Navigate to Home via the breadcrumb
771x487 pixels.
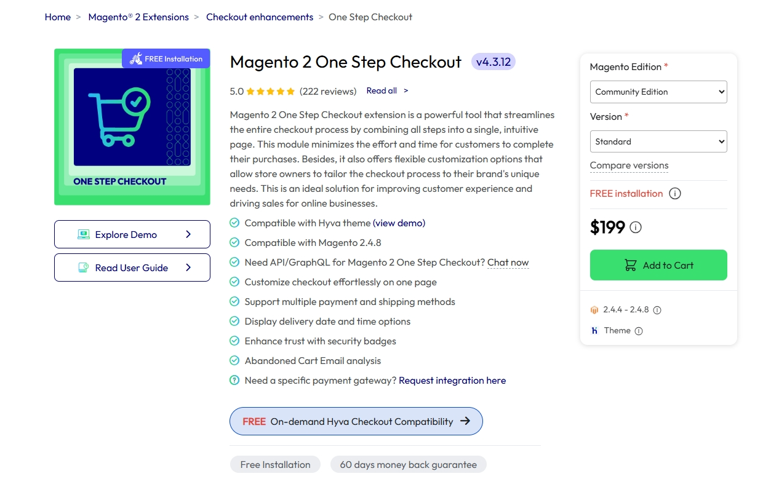[57, 17]
